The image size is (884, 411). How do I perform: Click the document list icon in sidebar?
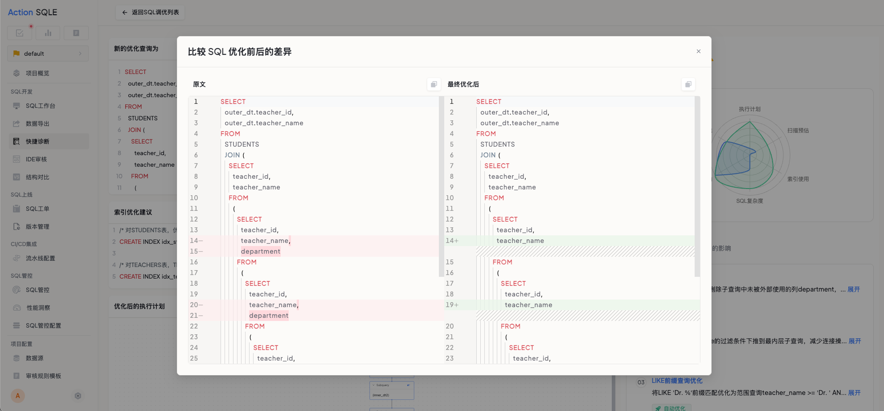point(76,33)
